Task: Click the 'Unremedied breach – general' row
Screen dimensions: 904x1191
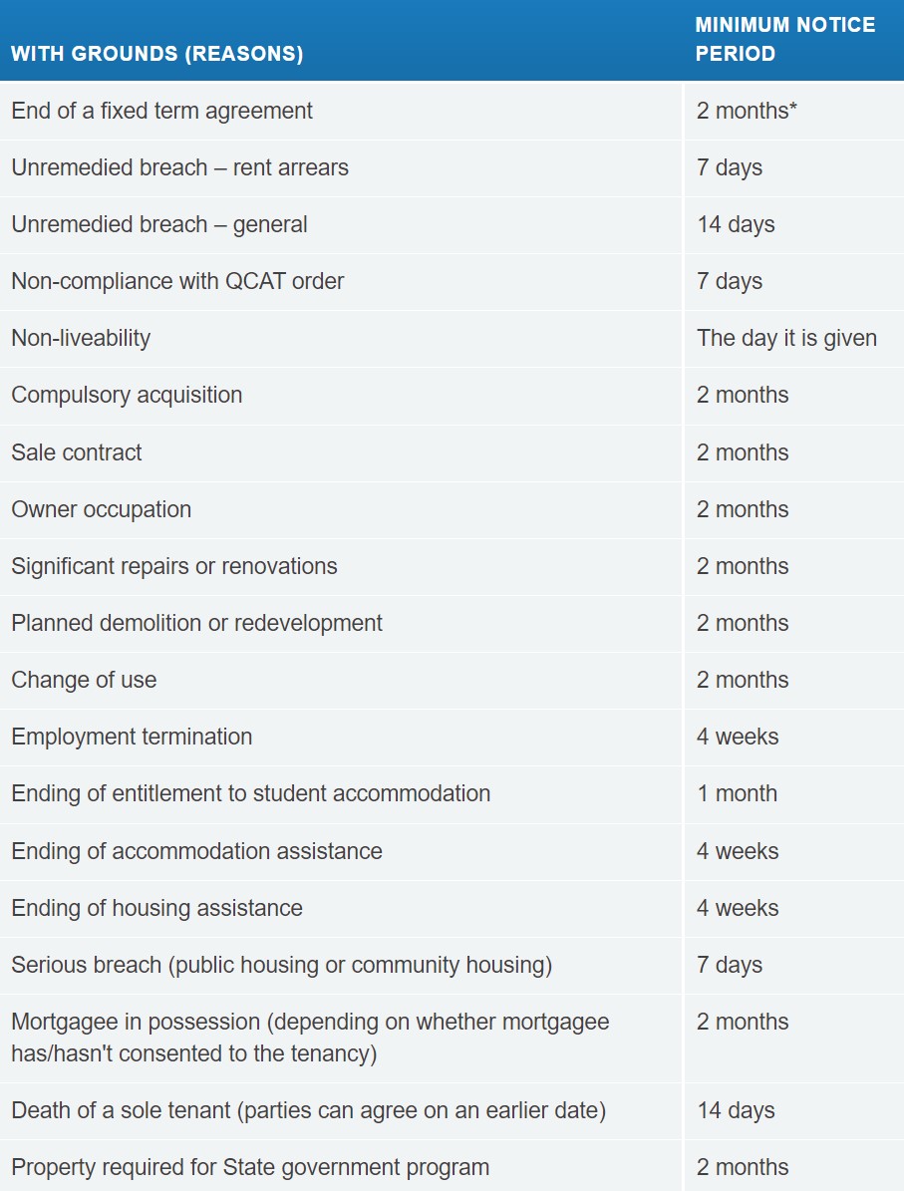Action: (x=452, y=225)
